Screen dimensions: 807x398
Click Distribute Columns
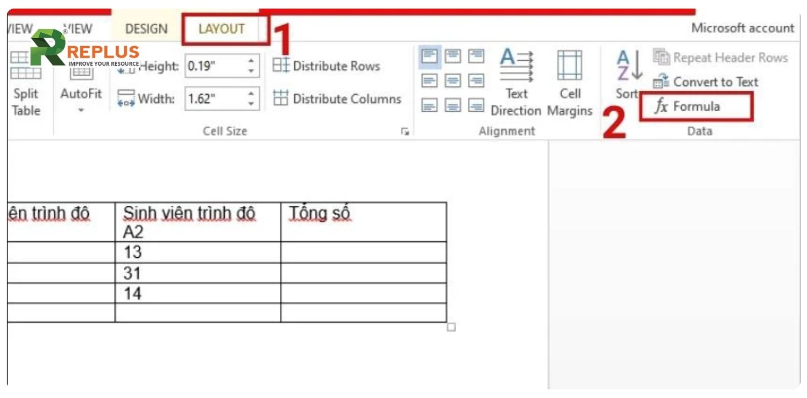(x=337, y=99)
